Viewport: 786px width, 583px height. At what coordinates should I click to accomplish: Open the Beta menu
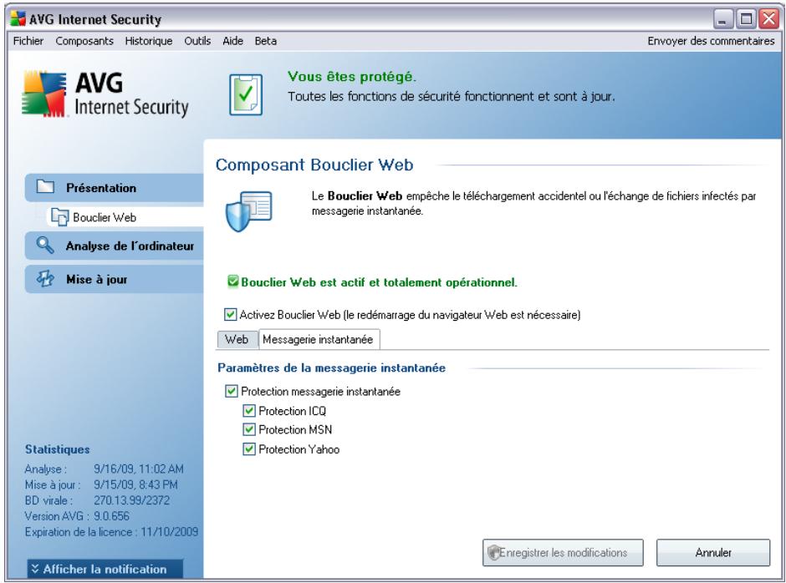[x=265, y=41]
